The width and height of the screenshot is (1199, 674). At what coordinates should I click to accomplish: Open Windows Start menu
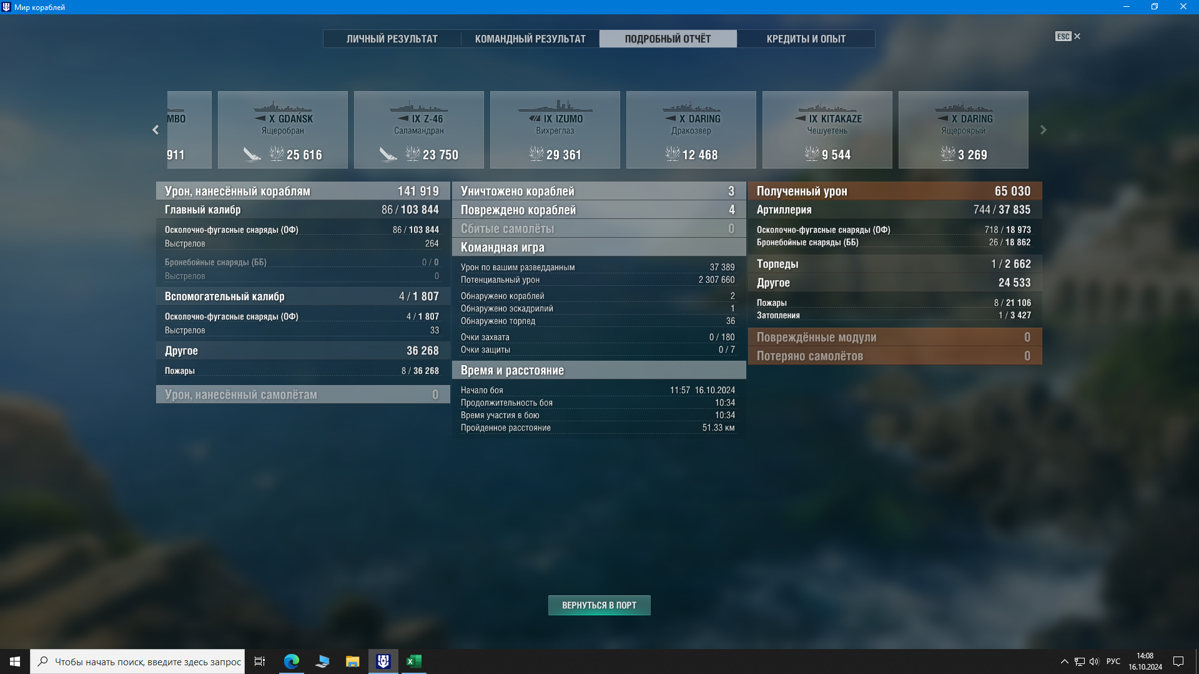point(15,662)
